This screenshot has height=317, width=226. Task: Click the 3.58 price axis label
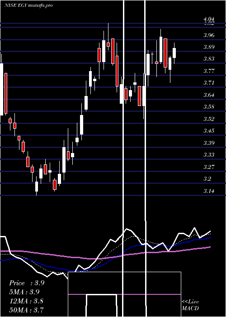pos(209,107)
